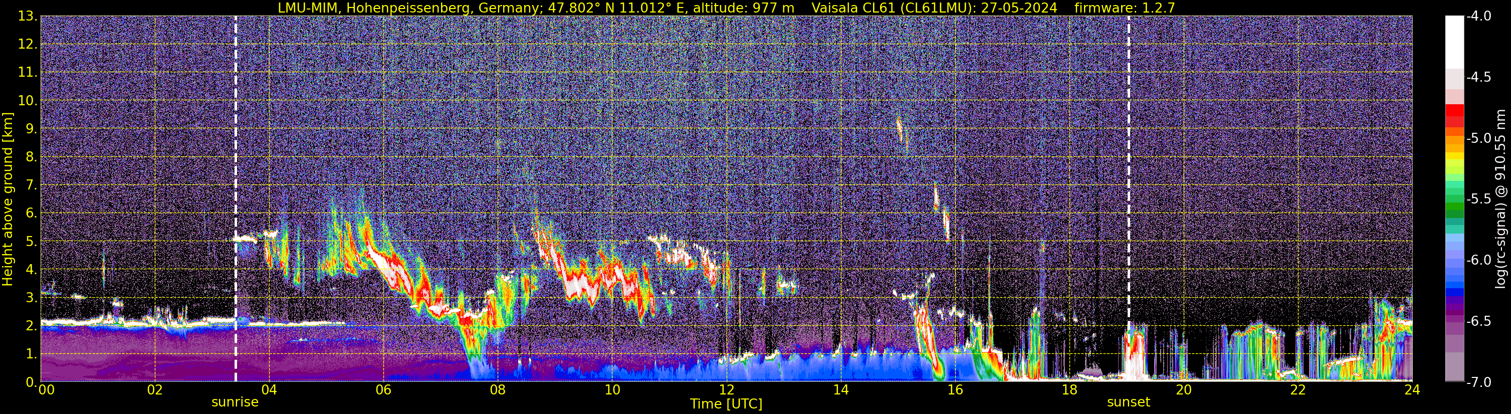Screen dimensions: 1511x414
Task: Click the '4.' height tick label
Action: click(31, 270)
